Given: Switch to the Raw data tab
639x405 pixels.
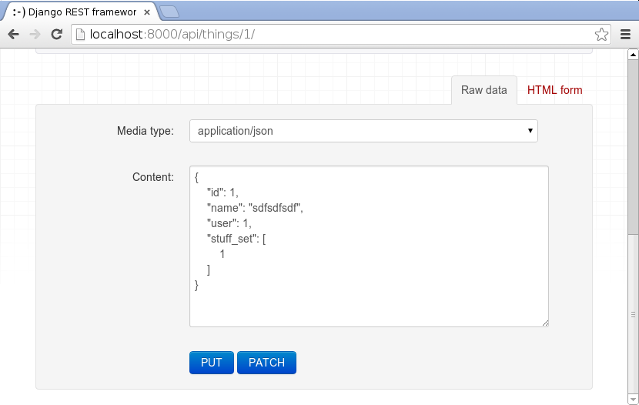Looking at the screenshot, I should click(x=483, y=90).
